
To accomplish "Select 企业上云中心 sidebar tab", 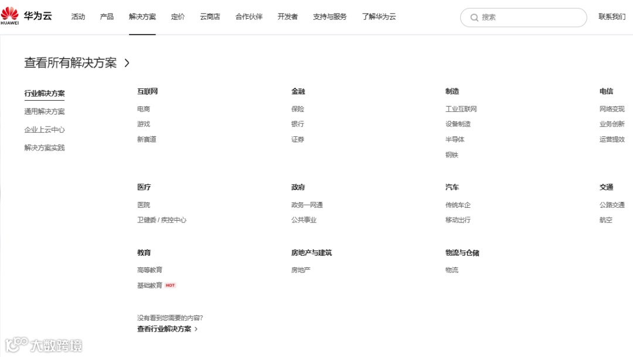I will [x=45, y=129].
